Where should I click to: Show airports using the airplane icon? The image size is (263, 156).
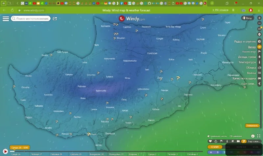pyautogui.click(x=232, y=142)
